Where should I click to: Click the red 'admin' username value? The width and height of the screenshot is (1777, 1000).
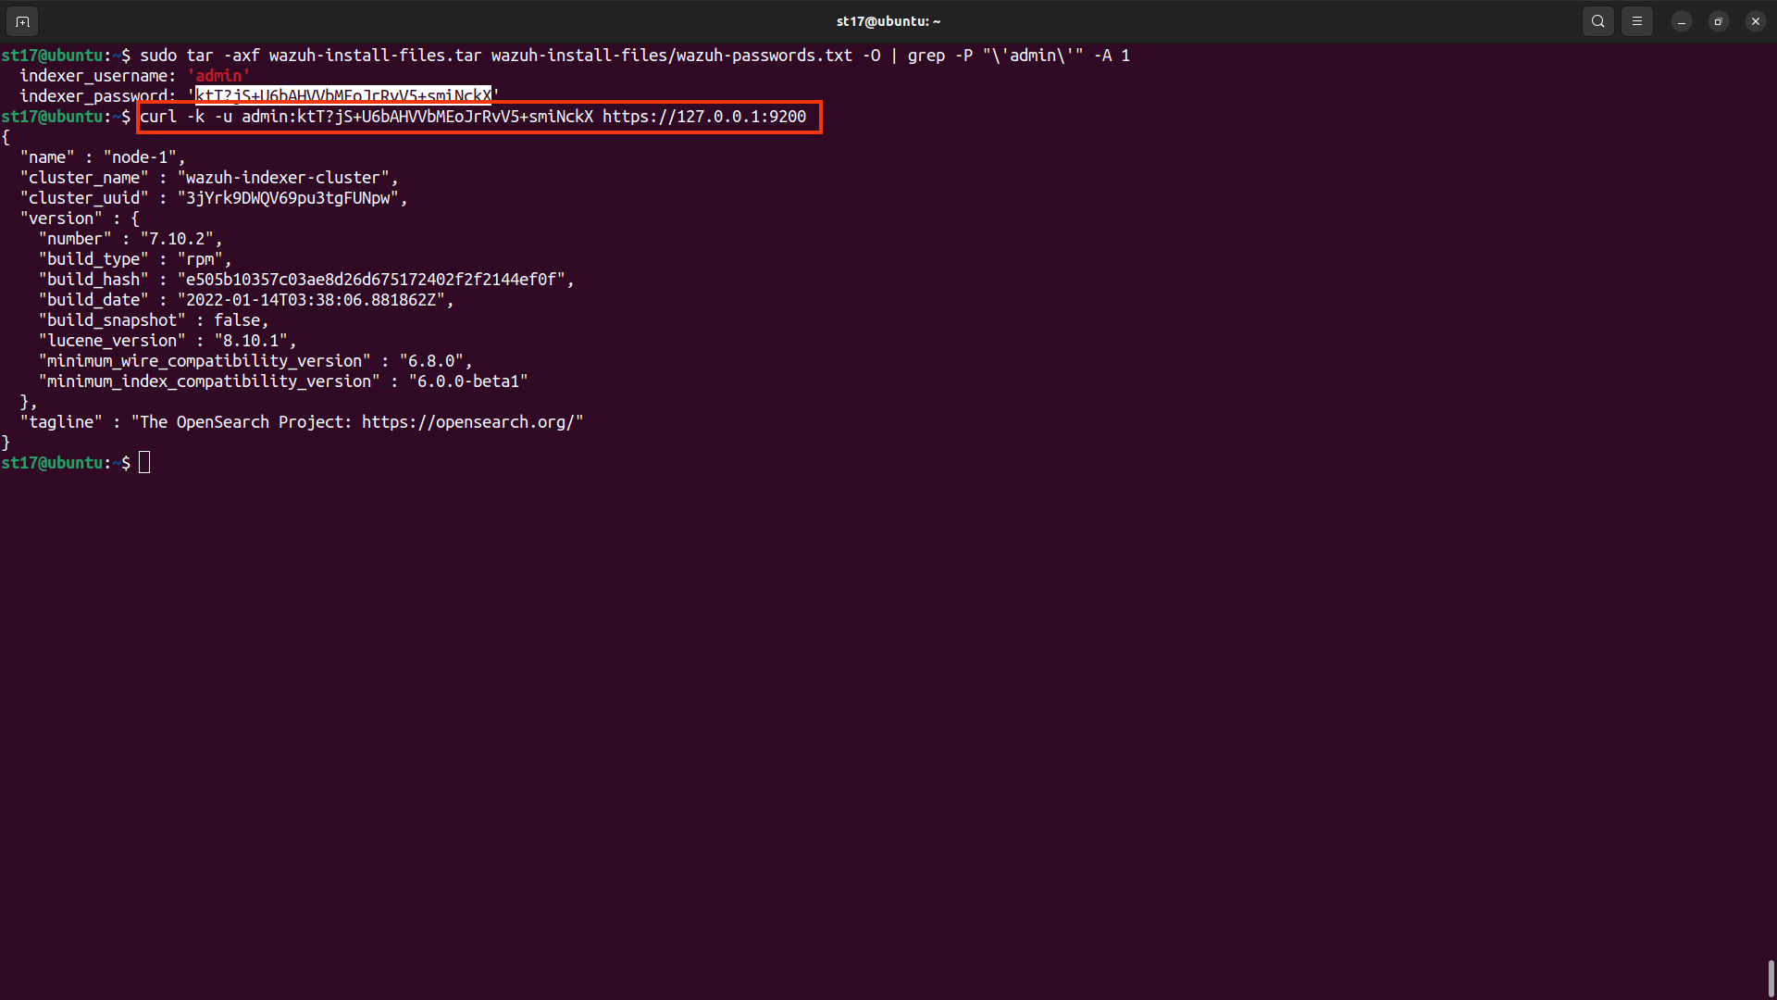tap(218, 76)
